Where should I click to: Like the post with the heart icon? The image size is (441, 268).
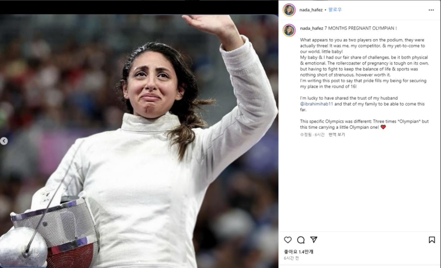point(287,239)
